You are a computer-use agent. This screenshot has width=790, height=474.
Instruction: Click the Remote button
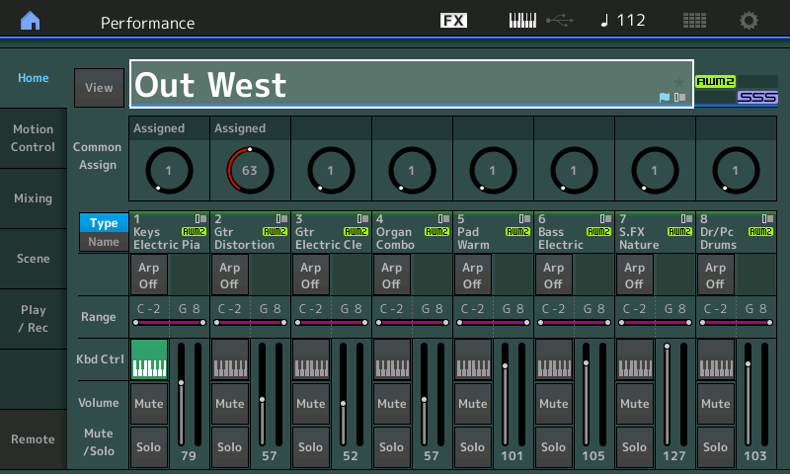click(34, 439)
